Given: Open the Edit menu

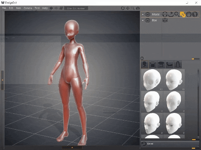Looking at the screenshot, I should [11, 8].
